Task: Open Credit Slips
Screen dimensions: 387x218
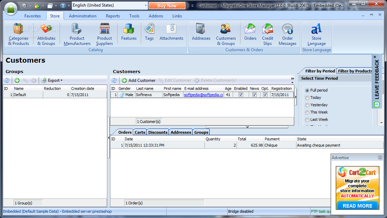Action: click(x=268, y=34)
